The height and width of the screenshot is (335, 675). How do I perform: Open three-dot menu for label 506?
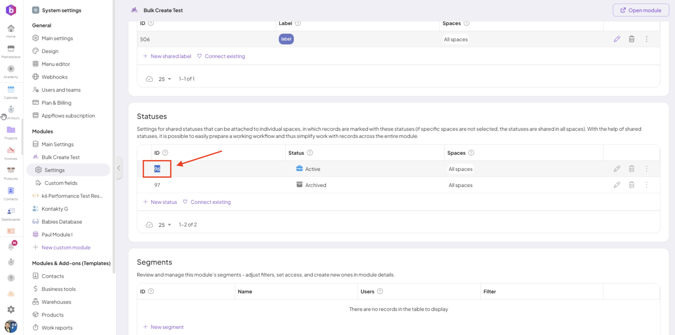pyautogui.click(x=647, y=39)
